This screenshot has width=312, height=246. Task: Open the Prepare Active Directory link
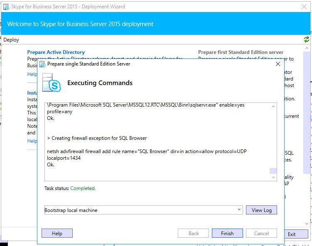pos(56,52)
